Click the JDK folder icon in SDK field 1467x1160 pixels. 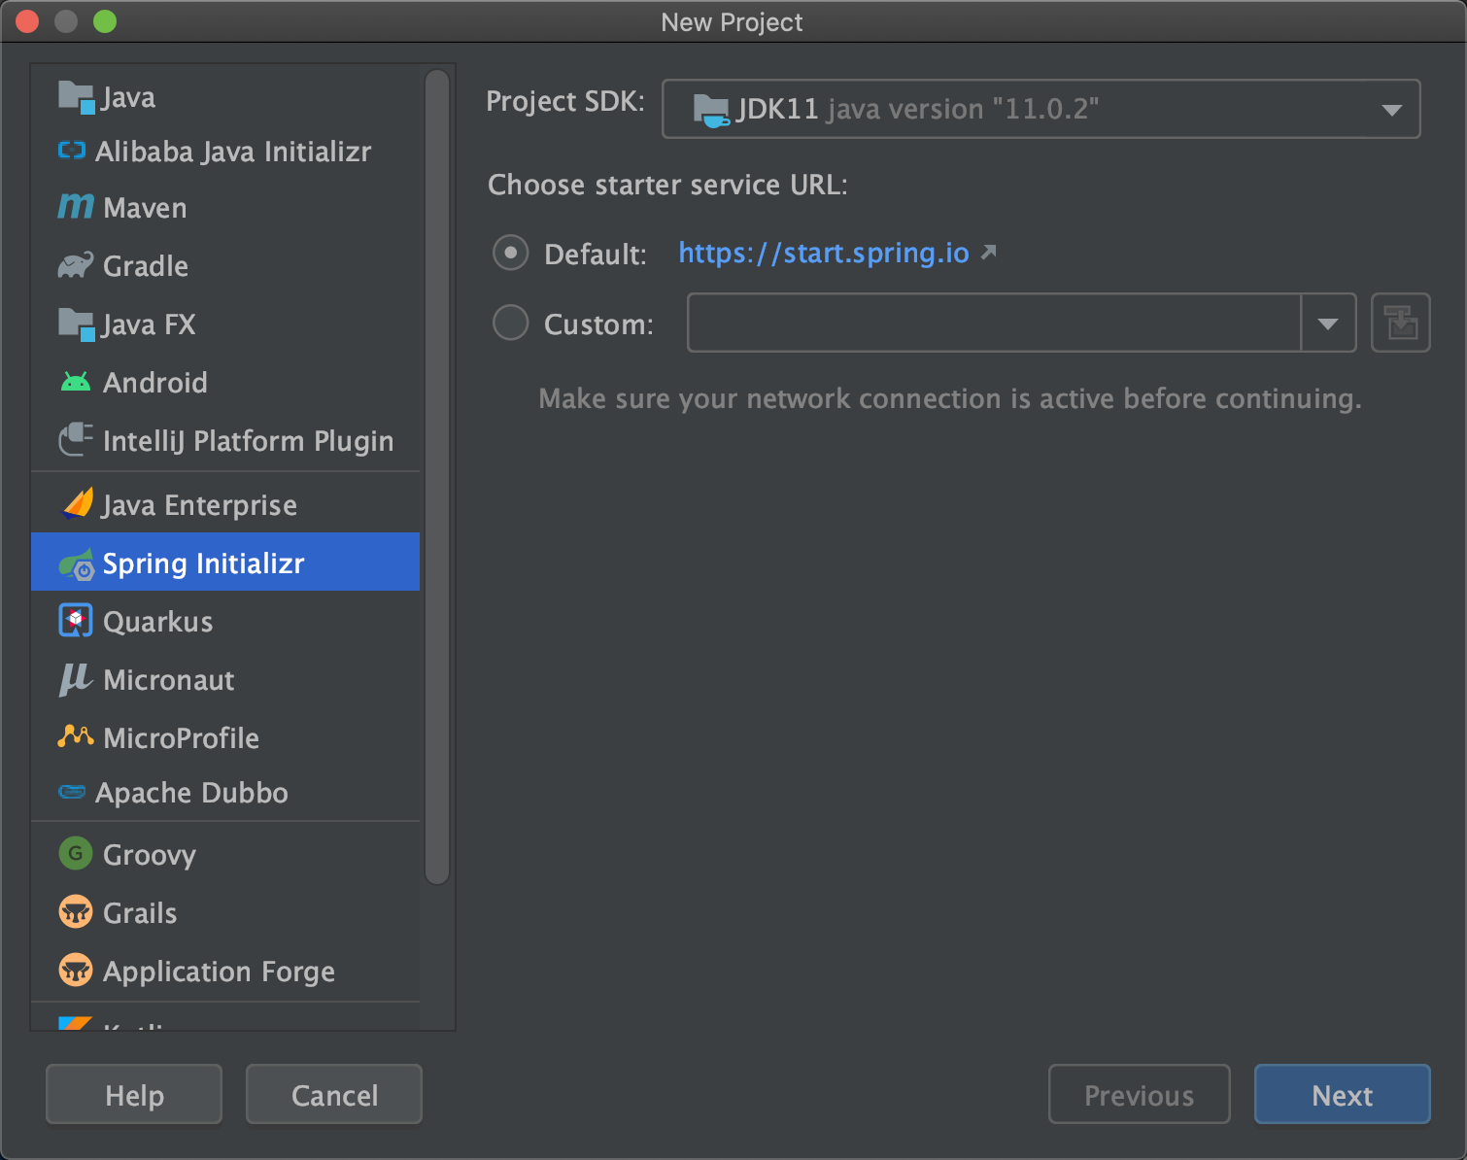click(x=711, y=110)
